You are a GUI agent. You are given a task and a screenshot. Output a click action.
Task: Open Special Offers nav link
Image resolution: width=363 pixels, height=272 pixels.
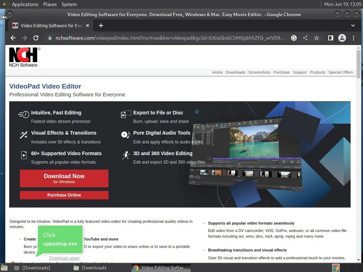[x=340, y=72]
